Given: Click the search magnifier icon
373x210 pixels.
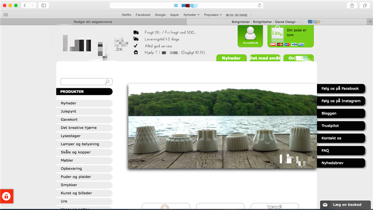Looking at the screenshot, I should click(x=108, y=82).
